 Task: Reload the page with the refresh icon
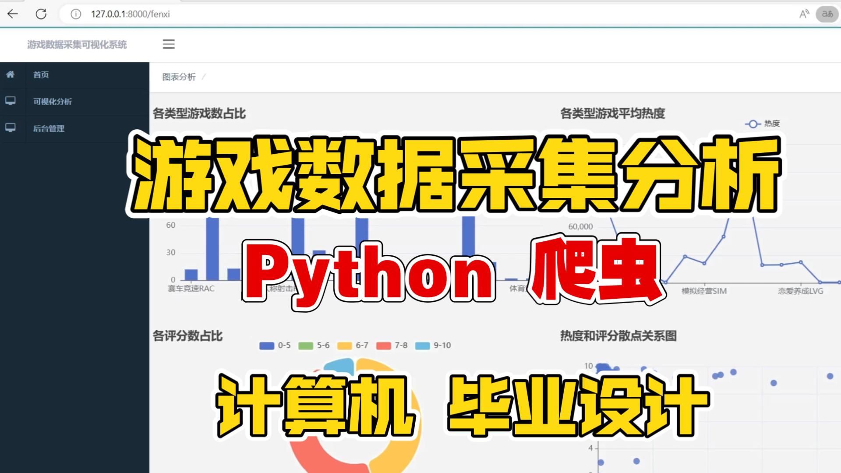pos(42,14)
